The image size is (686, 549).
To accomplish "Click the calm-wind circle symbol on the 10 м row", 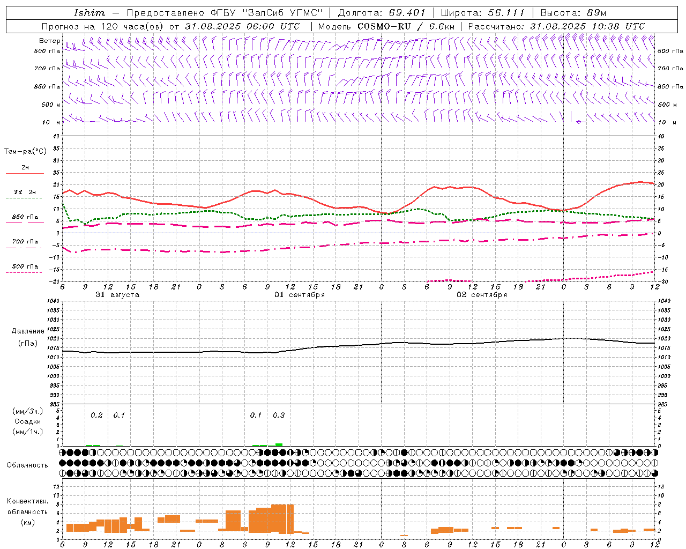I will coord(579,122).
